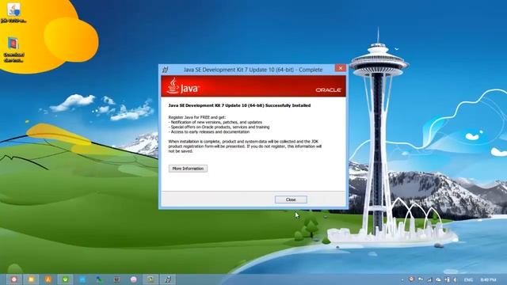Click the Java logo in the red banner
Screen dimensions: 507x285
pyautogui.click(x=183, y=85)
